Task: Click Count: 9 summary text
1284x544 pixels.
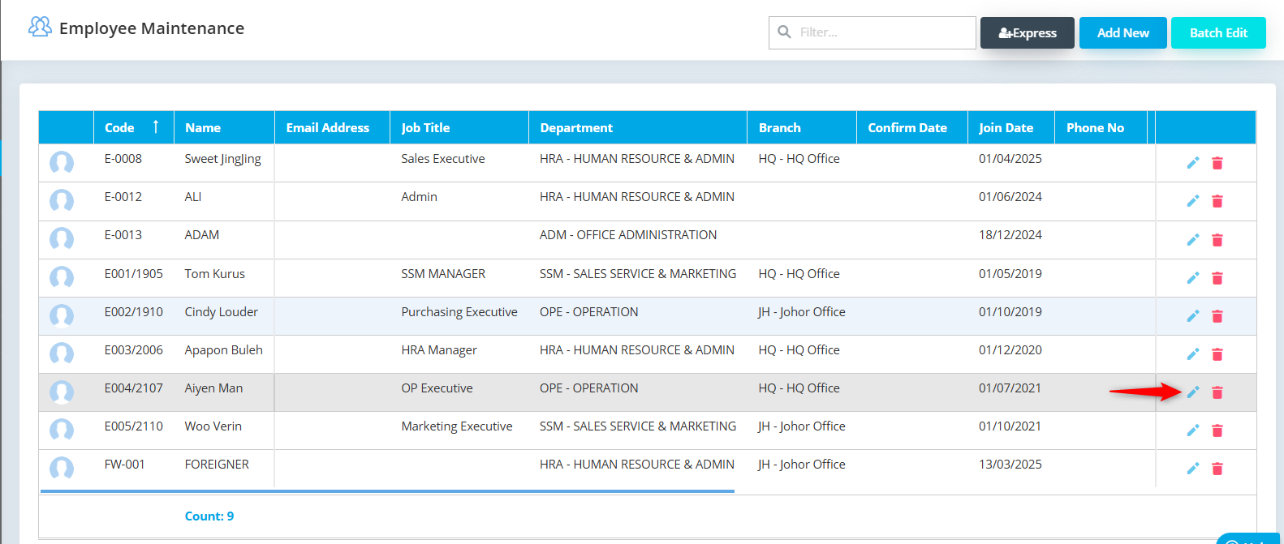Action: (209, 516)
